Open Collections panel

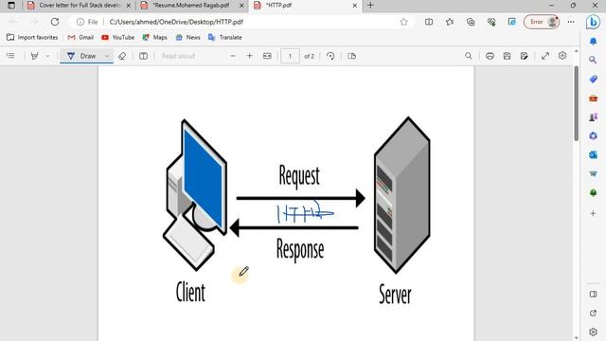point(471,22)
